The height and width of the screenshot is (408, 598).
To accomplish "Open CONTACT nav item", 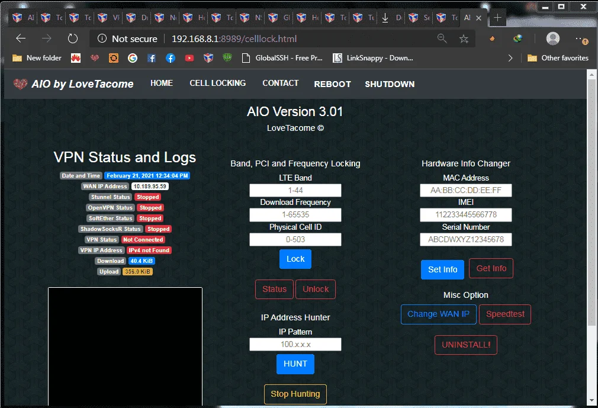I will click(280, 83).
